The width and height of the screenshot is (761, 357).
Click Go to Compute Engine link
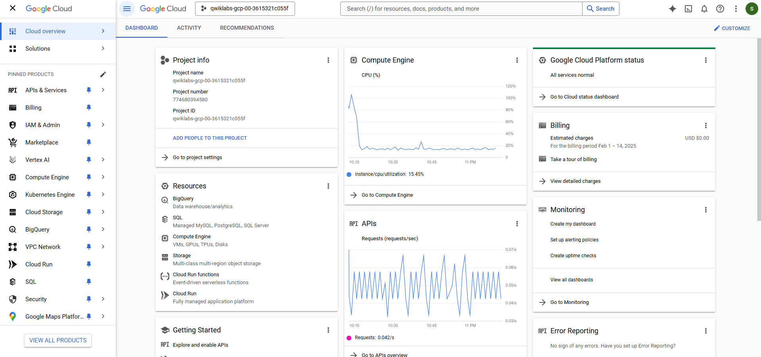(387, 195)
